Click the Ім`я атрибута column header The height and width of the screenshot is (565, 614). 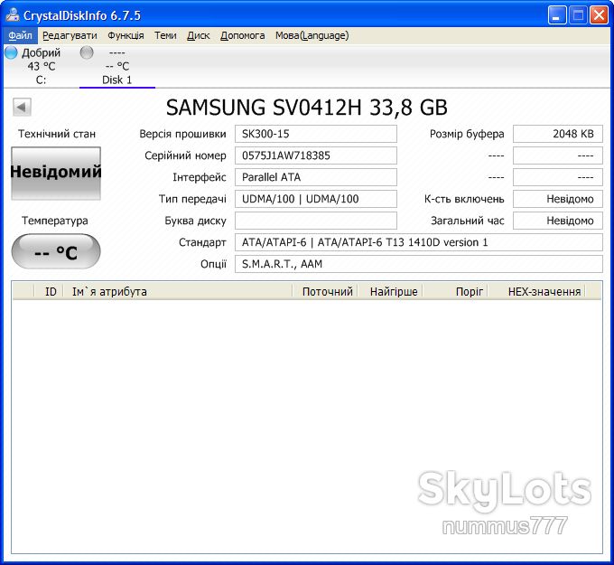178,292
